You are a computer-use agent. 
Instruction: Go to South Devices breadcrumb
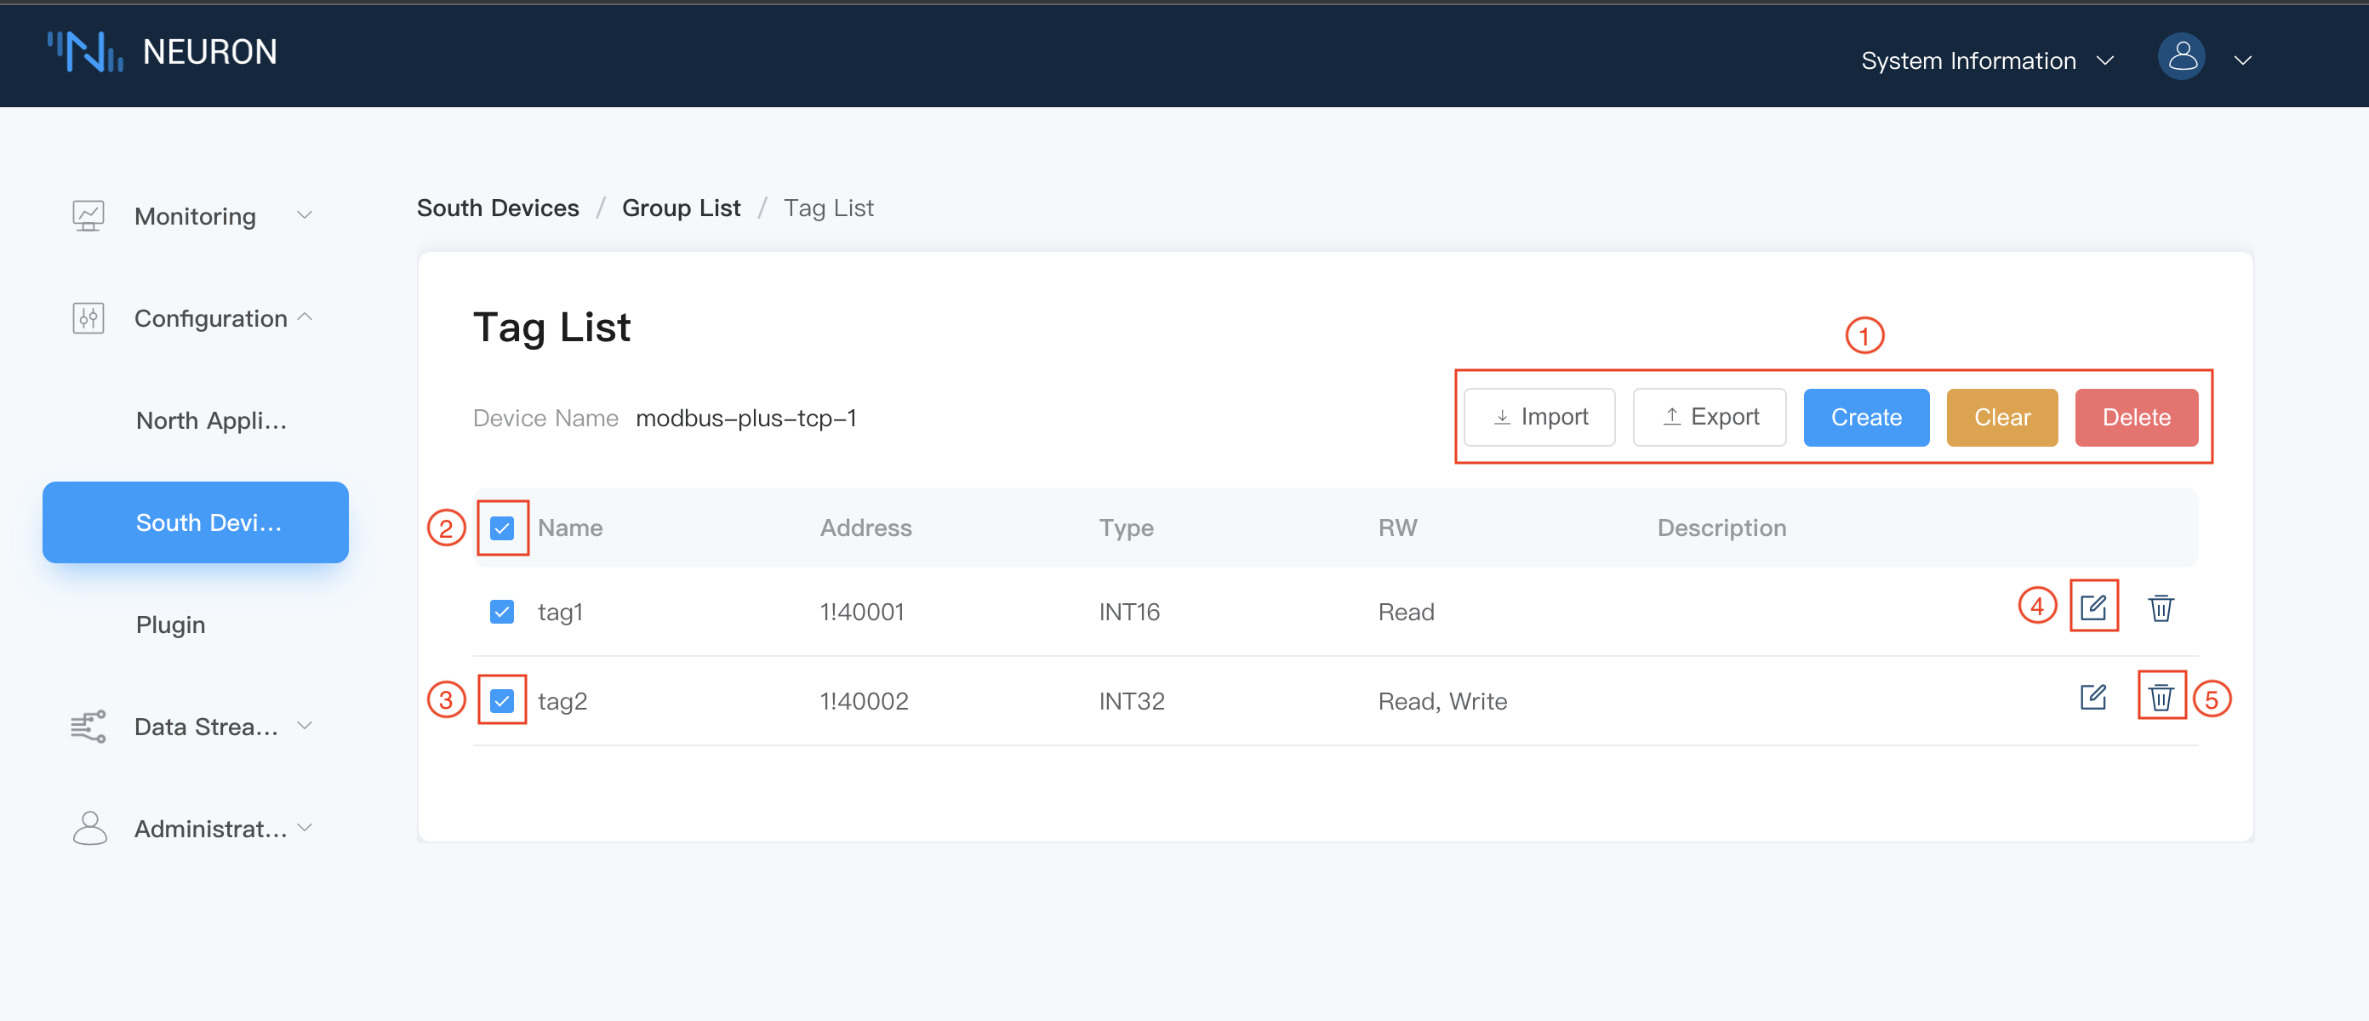(498, 208)
